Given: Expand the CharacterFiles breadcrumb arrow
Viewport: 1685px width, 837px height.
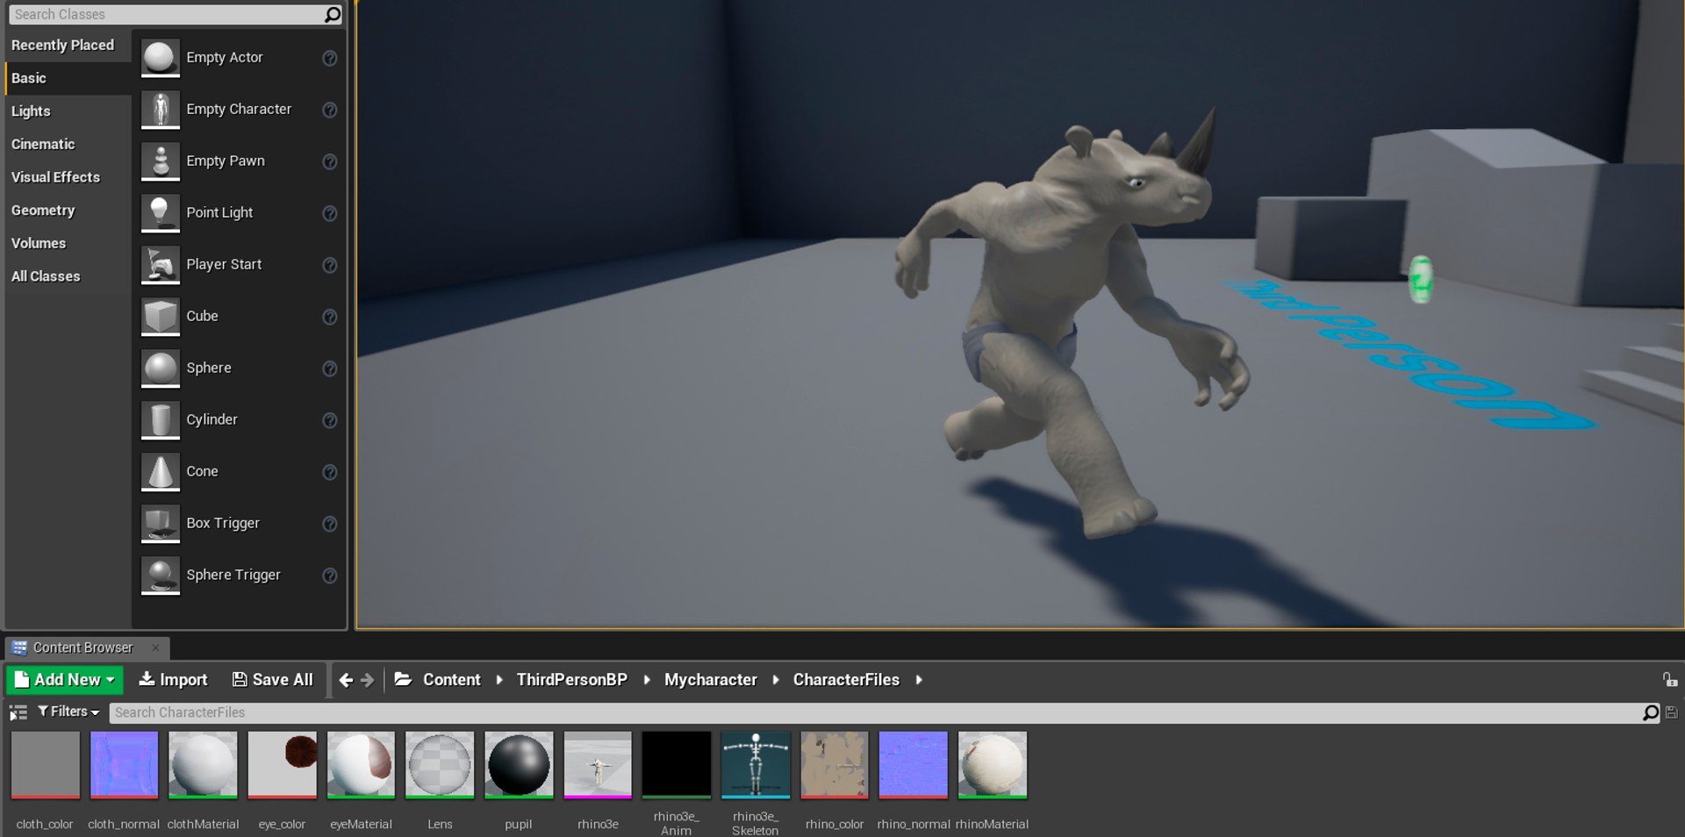Looking at the screenshot, I should coord(919,680).
